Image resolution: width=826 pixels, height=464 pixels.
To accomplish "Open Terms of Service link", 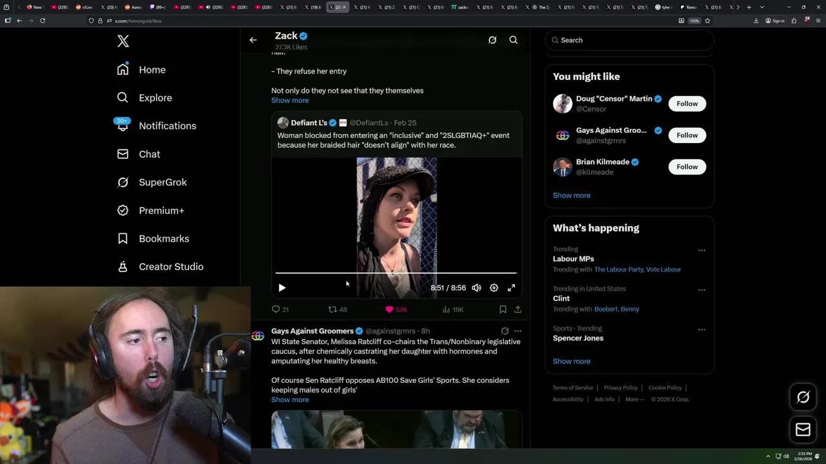I will pyautogui.click(x=572, y=388).
